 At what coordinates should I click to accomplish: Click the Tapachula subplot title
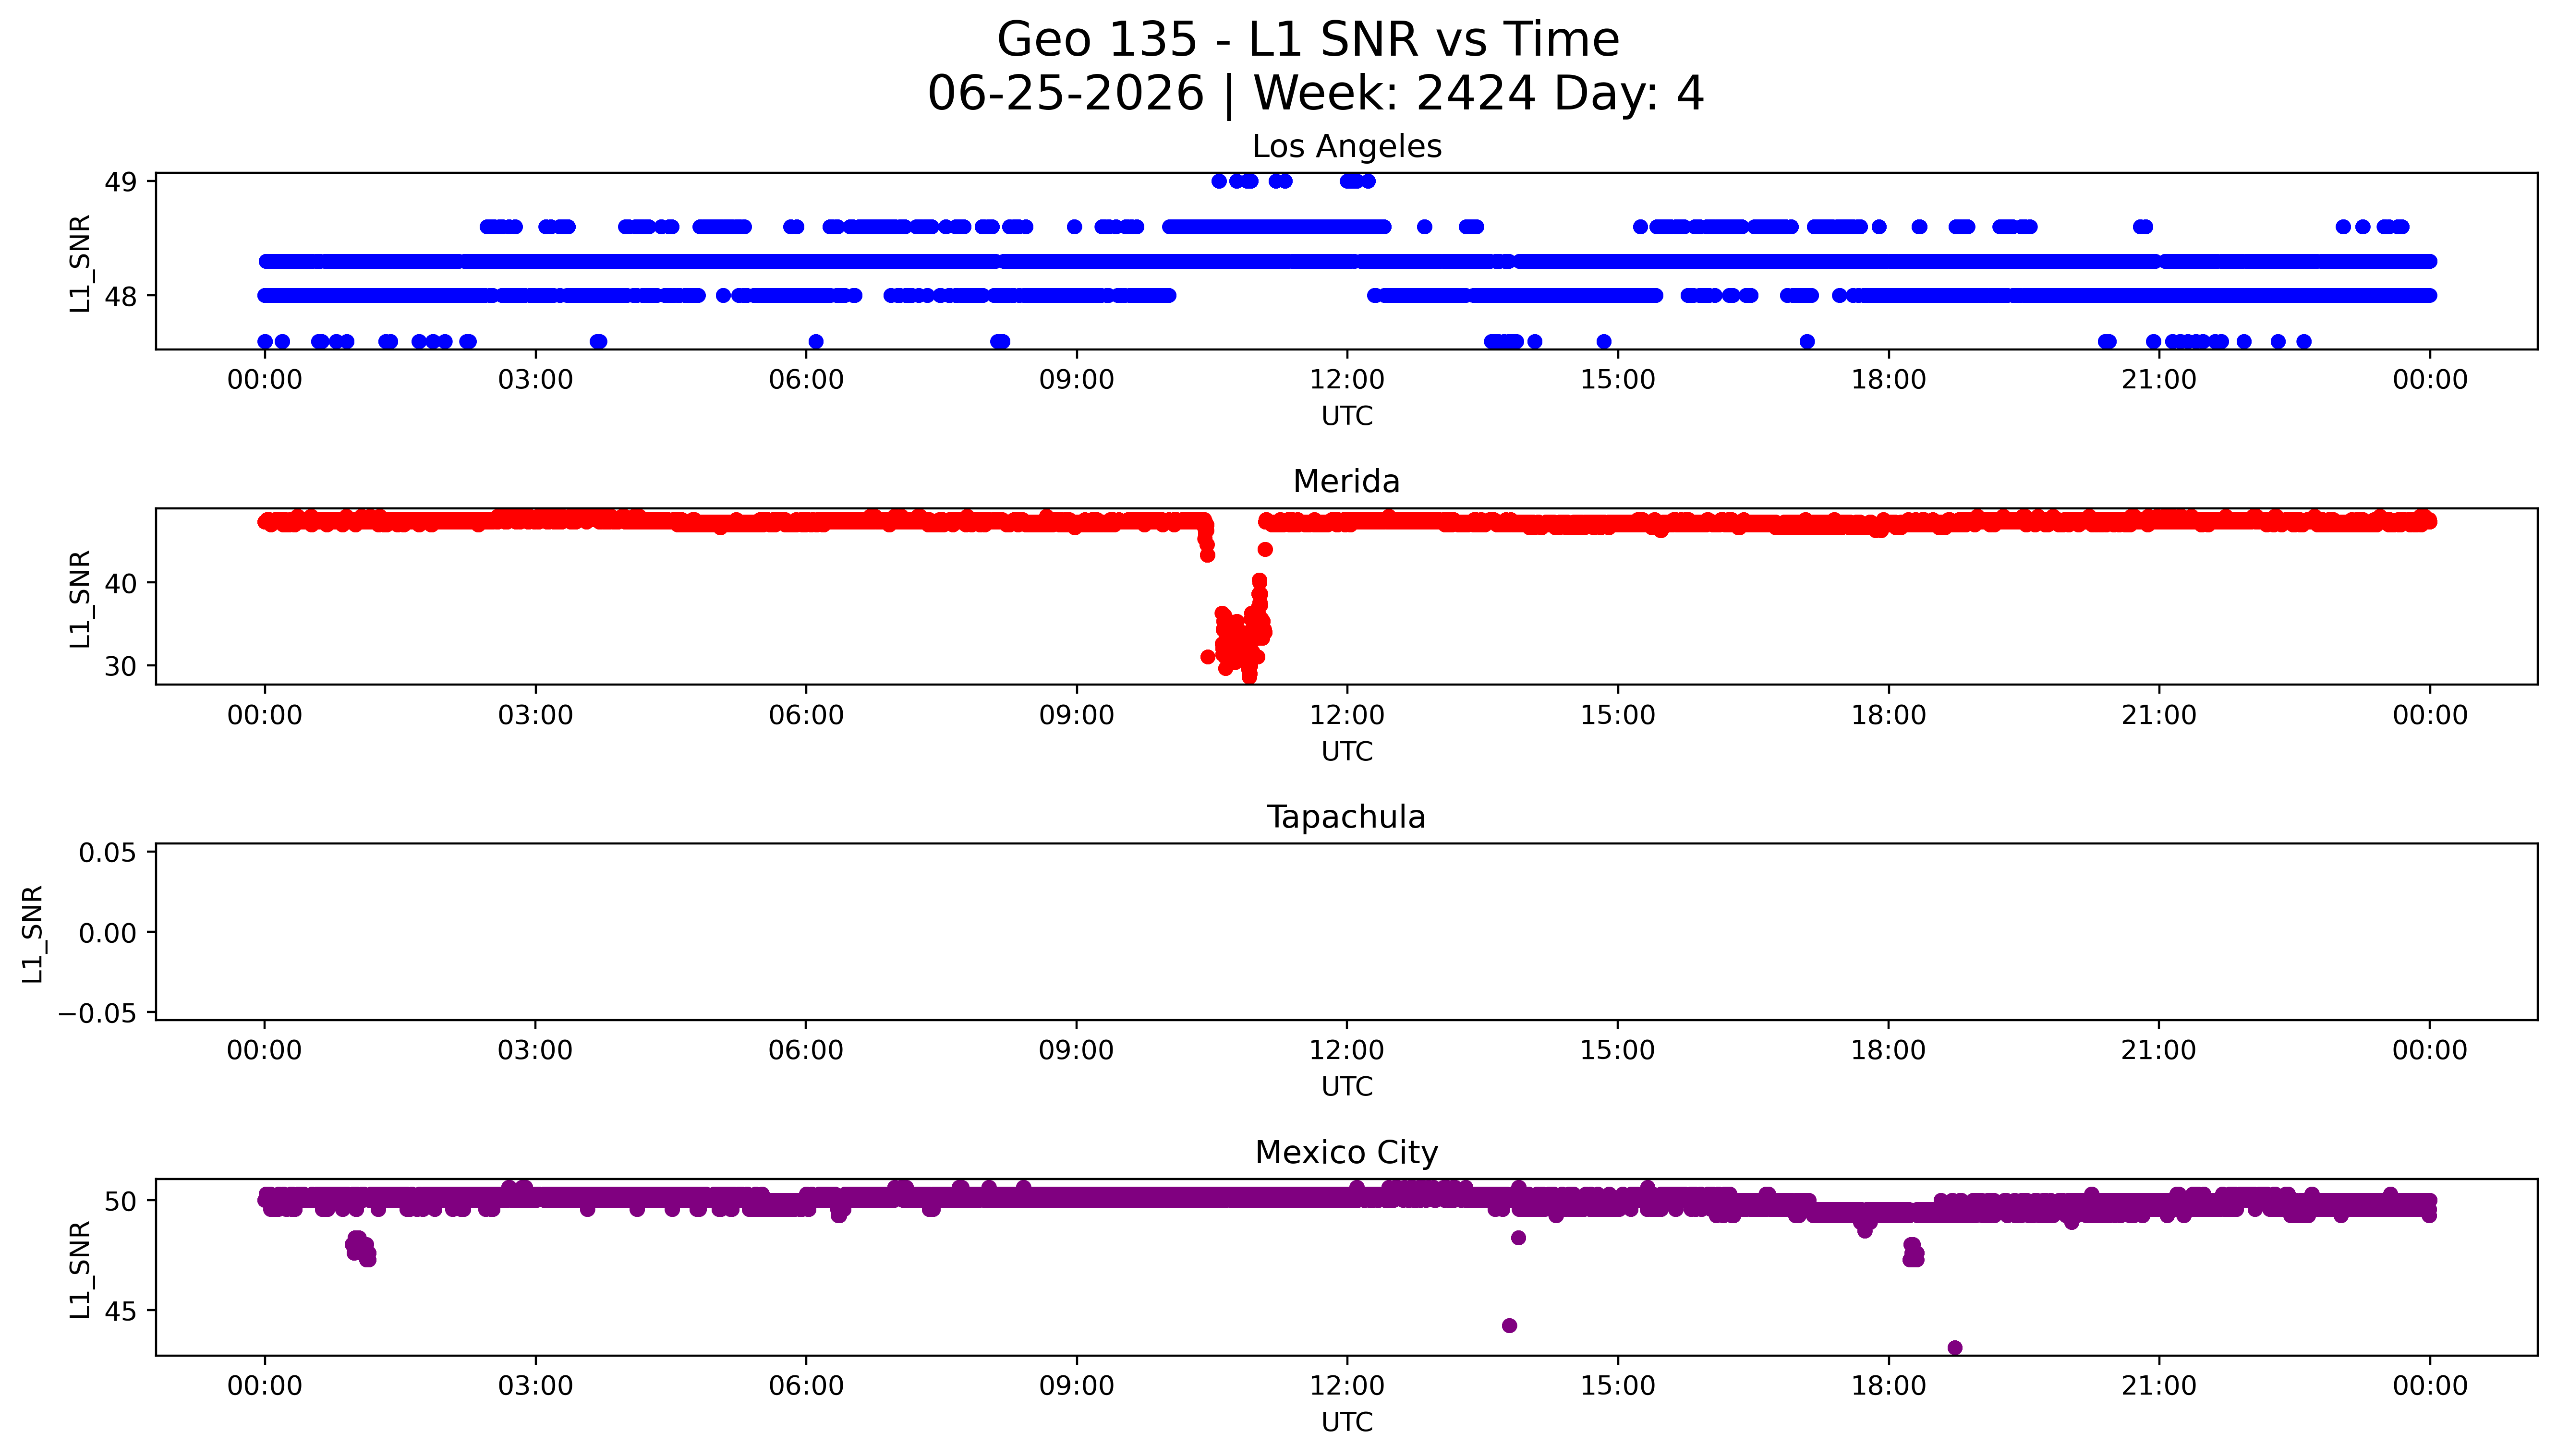[x=1346, y=817]
